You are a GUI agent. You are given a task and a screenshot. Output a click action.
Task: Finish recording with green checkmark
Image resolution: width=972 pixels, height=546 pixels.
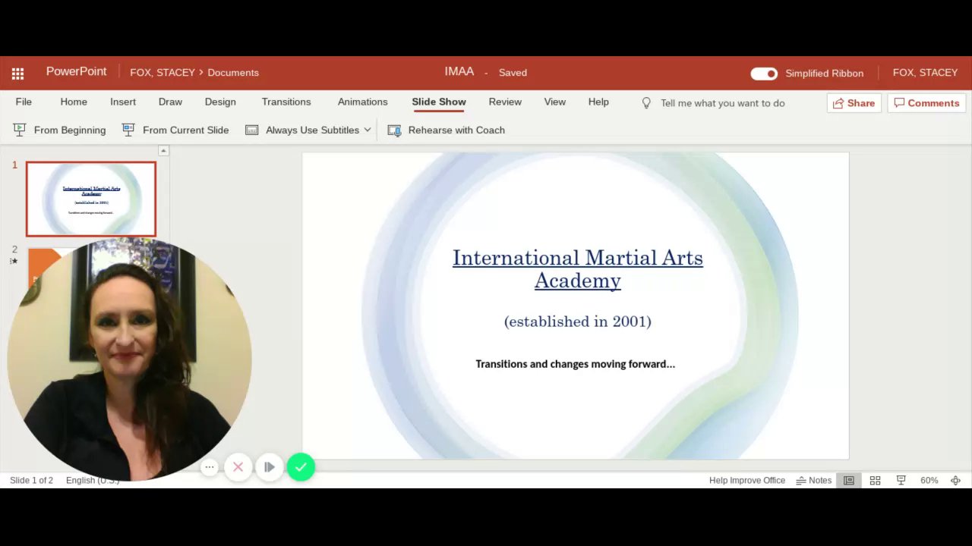(301, 467)
